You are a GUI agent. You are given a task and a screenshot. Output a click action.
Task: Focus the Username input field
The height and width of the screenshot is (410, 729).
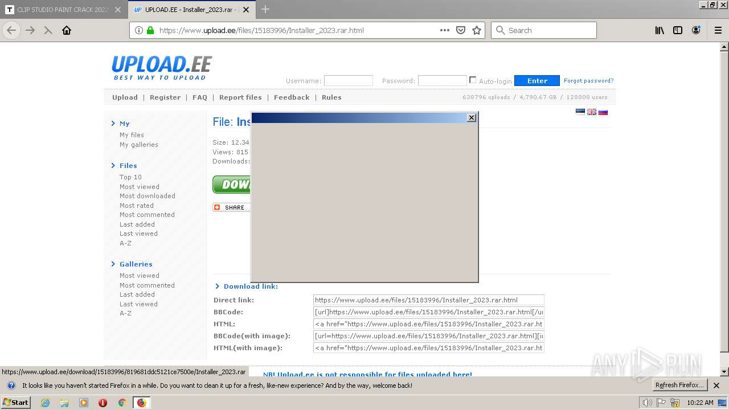(349, 81)
